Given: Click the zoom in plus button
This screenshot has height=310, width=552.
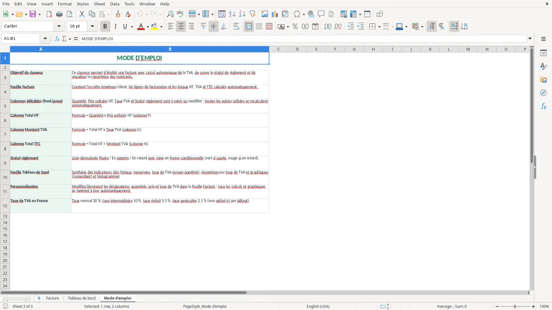Looking at the screenshot, I should point(533,306).
